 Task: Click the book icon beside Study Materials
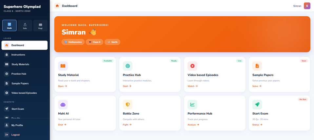(7, 64)
